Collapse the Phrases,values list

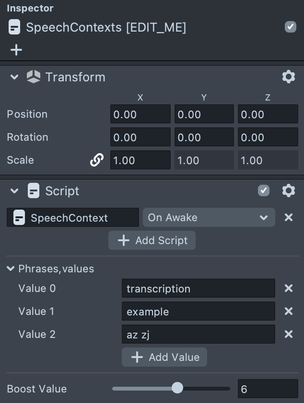click(11, 269)
